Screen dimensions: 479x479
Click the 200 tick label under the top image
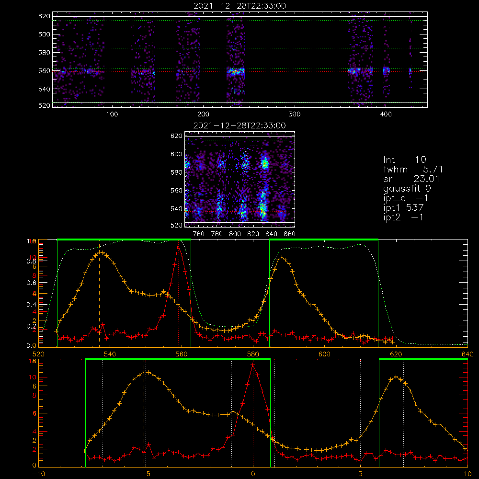pos(203,114)
